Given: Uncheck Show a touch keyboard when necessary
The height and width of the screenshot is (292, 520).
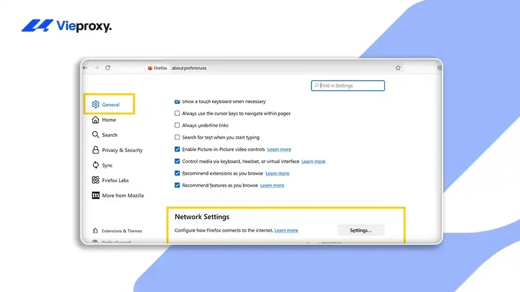Looking at the screenshot, I should coord(177,102).
